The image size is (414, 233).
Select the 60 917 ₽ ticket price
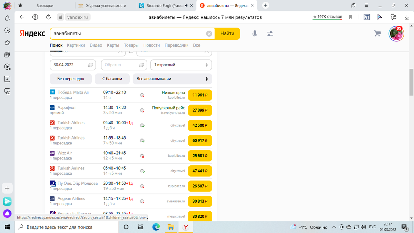pyautogui.click(x=200, y=140)
